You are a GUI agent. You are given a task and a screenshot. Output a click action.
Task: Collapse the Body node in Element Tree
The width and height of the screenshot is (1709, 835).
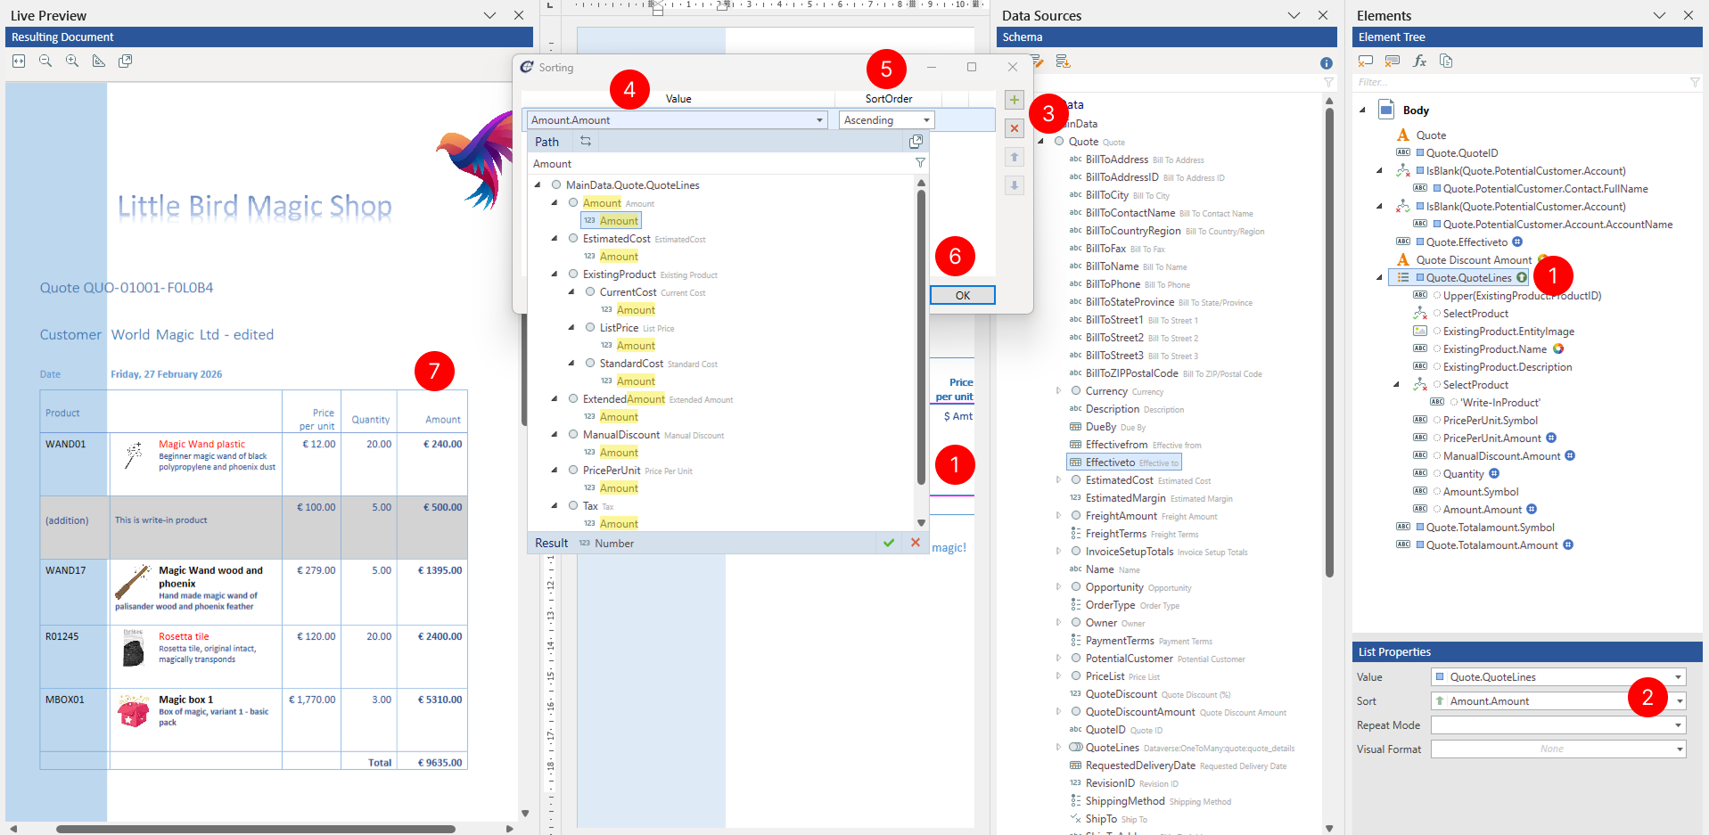coord(1362,111)
